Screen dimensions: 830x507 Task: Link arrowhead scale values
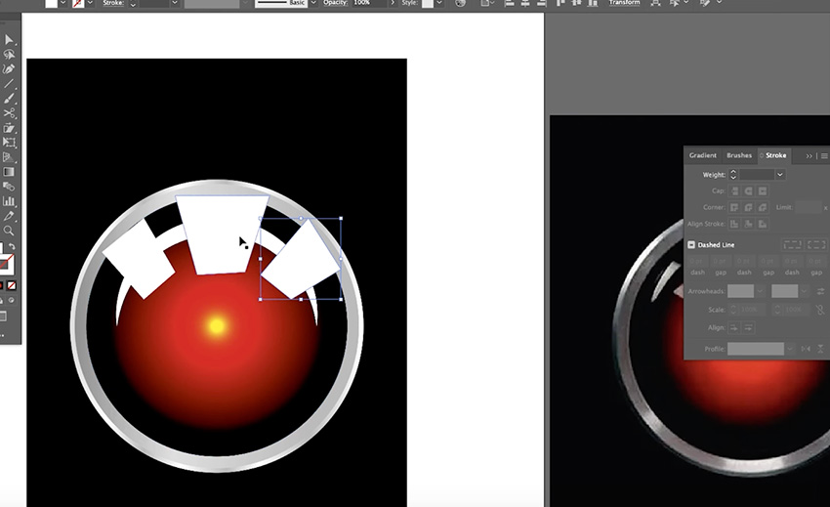point(820,310)
